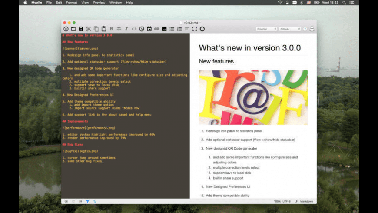This screenshot has height=213, width=378.
Task: Click the UTF-8 encoding indicator
Action: (x=286, y=201)
